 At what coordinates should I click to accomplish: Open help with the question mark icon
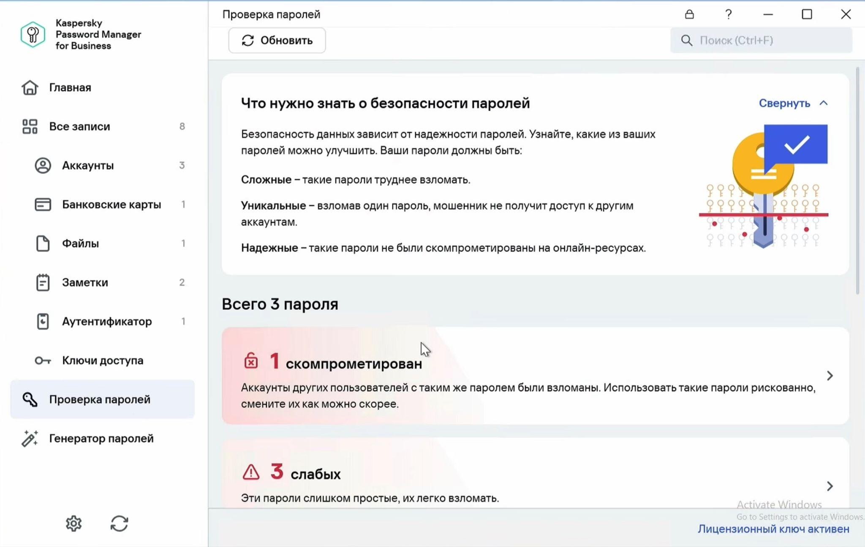tap(728, 14)
